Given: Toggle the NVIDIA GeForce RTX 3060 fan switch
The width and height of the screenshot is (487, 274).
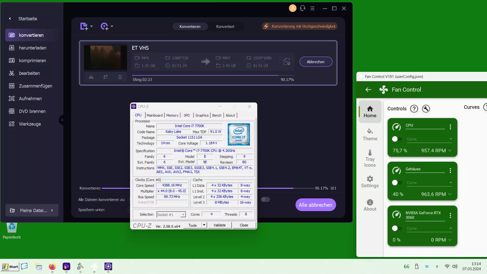Looking at the screenshot, I should (x=397, y=228).
